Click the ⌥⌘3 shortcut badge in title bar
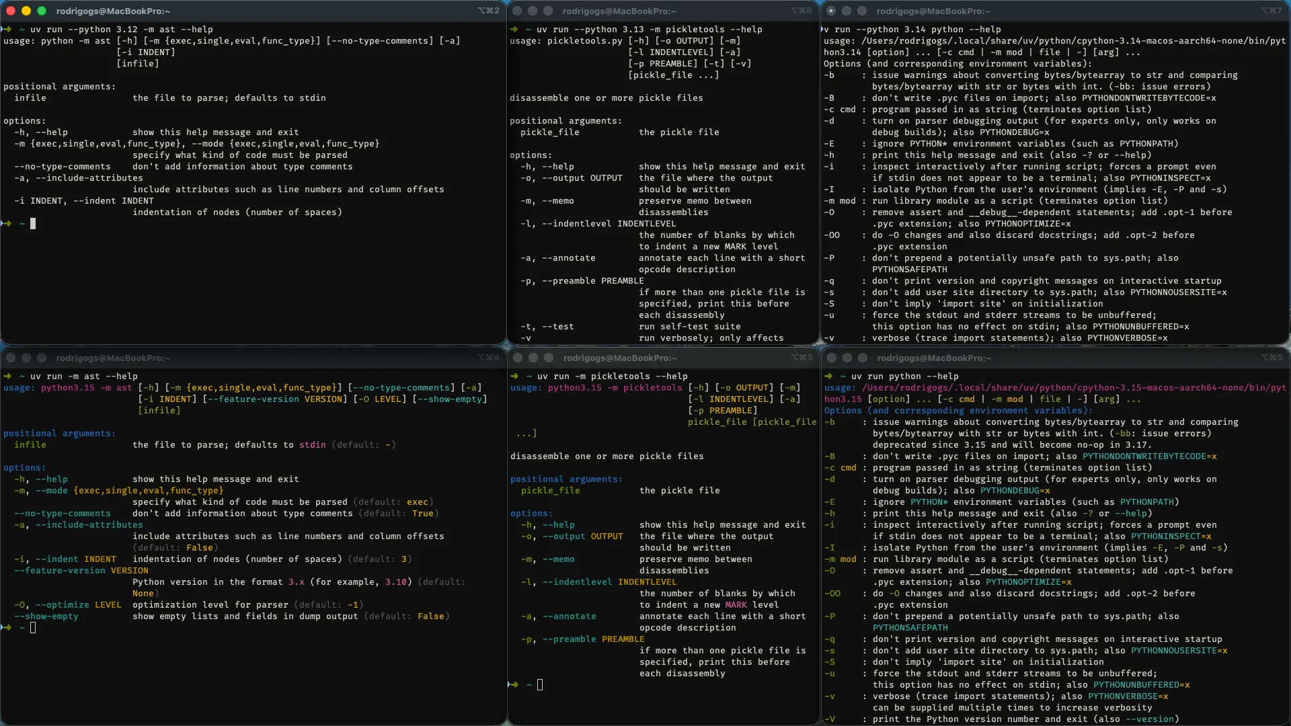The image size is (1291, 726). tap(801, 358)
